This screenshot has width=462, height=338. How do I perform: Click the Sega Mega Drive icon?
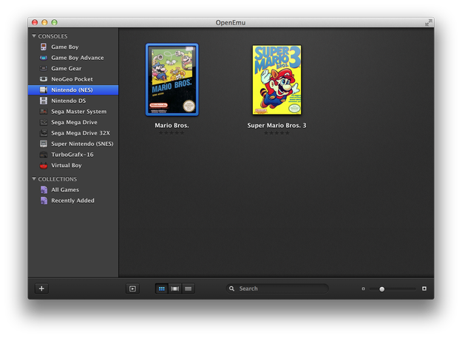[44, 122]
